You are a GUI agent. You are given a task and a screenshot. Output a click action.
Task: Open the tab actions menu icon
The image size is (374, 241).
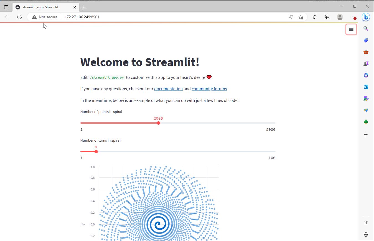(6, 7)
